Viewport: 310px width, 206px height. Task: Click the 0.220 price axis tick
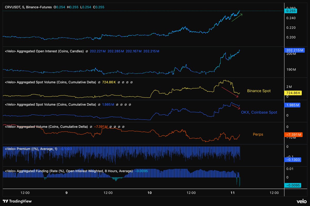291,28
